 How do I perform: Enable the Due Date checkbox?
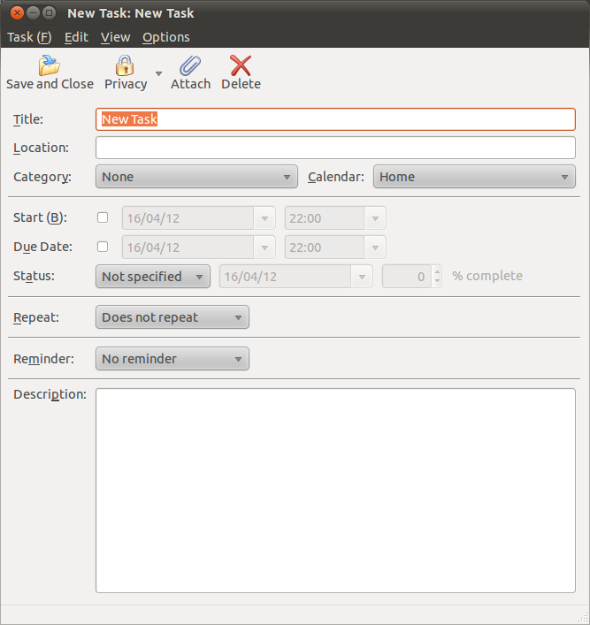(x=103, y=247)
